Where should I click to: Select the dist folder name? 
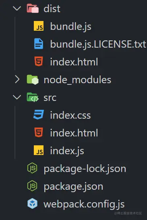point(52,9)
